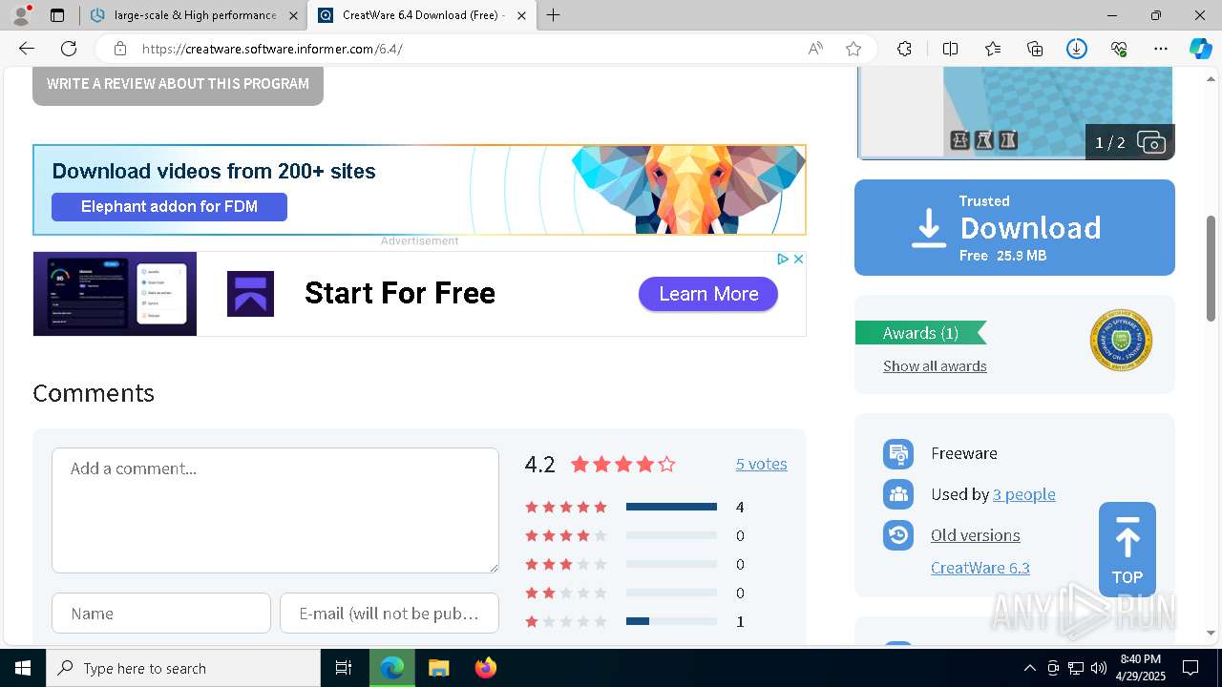
Task: Click Elephant addon for FDM button
Action: [x=169, y=206]
